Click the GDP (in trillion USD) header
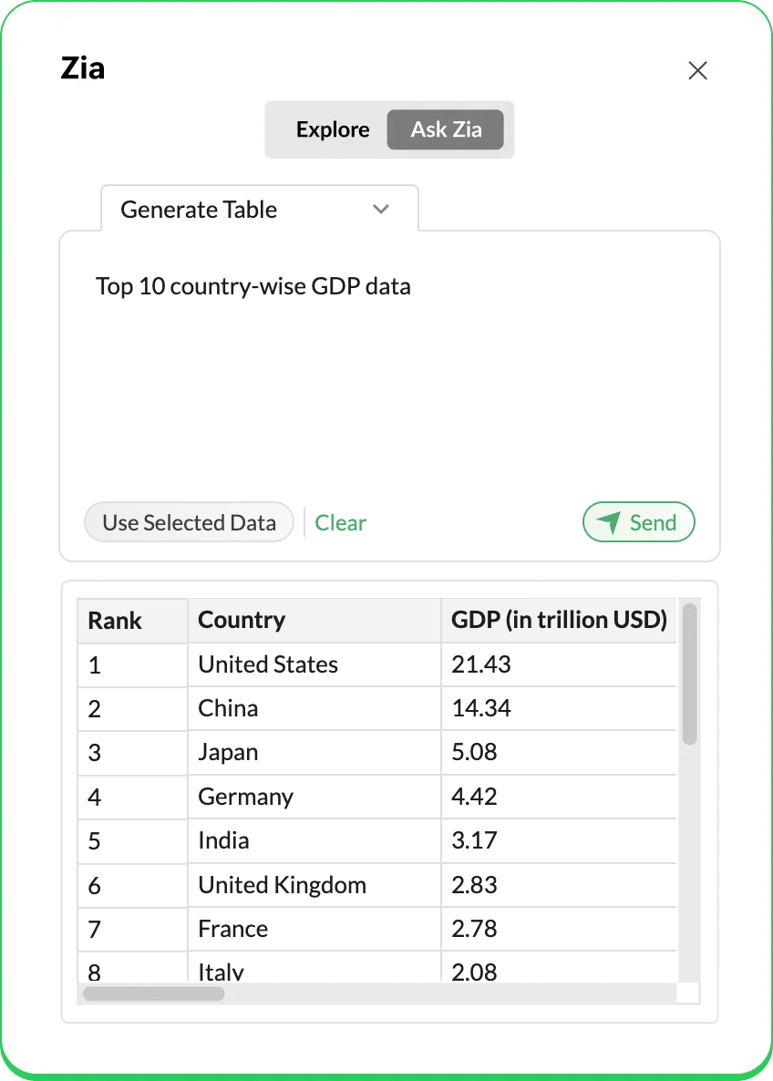Viewport: 773px width, 1081px height. point(559,621)
